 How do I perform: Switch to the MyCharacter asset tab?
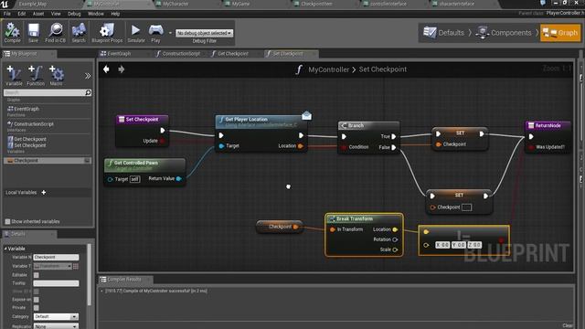[x=175, y=4]
